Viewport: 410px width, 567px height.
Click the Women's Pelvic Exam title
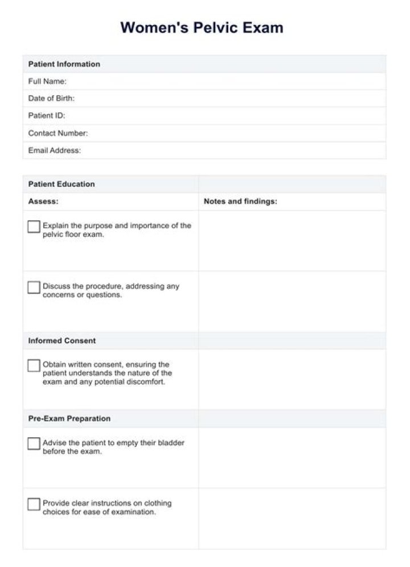click(202, 28)
